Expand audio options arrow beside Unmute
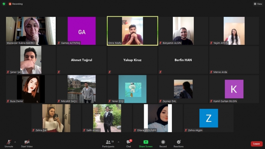Screen dimensions: 265x149 click(x=15, y=142)
